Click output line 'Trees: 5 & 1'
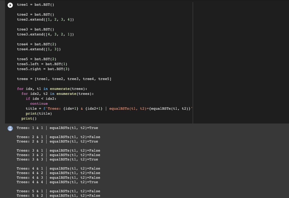Image resolution: width=289 pixels, height=198 pixels. click(58, 191)
